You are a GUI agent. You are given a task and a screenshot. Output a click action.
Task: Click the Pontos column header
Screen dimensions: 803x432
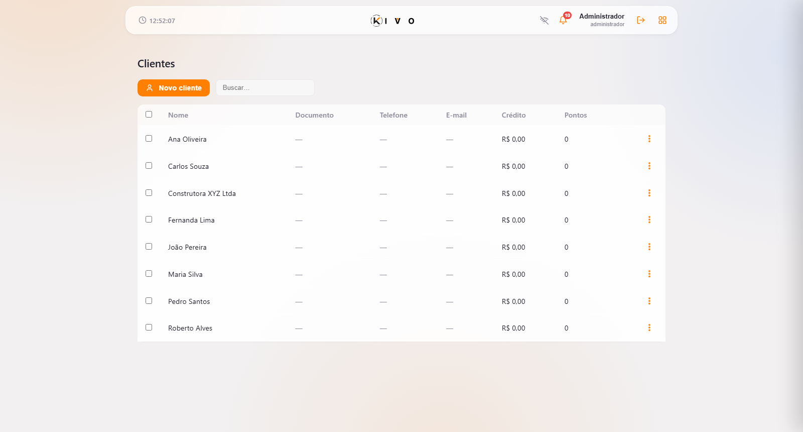[x=575, y=115]
